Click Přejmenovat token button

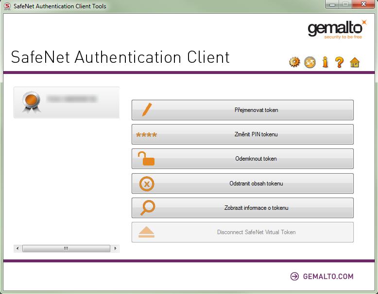(242, 110)
